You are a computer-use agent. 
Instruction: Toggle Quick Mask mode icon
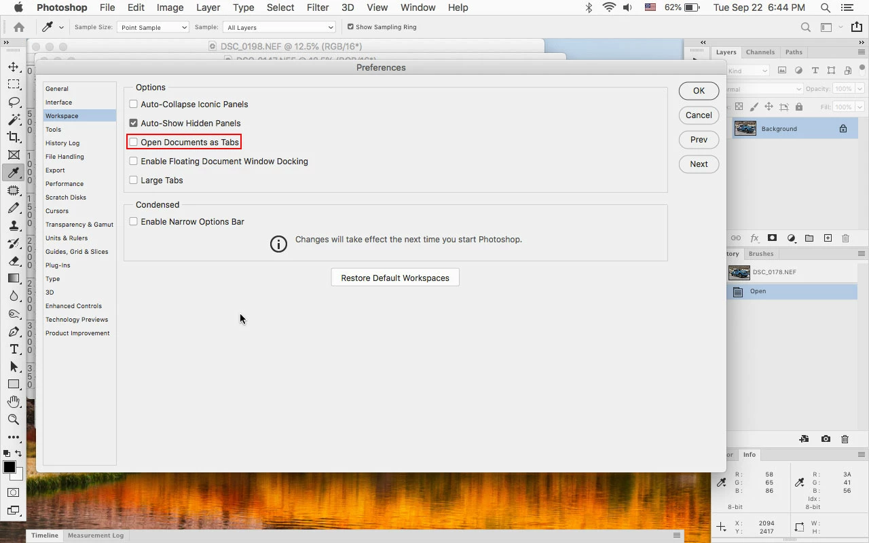tap(13, 492)
